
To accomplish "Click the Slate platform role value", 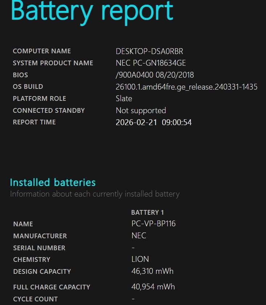I will click(124, 99).
